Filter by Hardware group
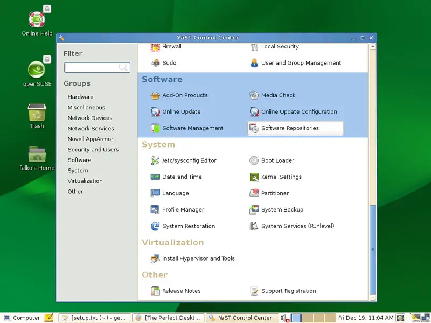This screenshot has width=431, height=323. click(80, 97)
